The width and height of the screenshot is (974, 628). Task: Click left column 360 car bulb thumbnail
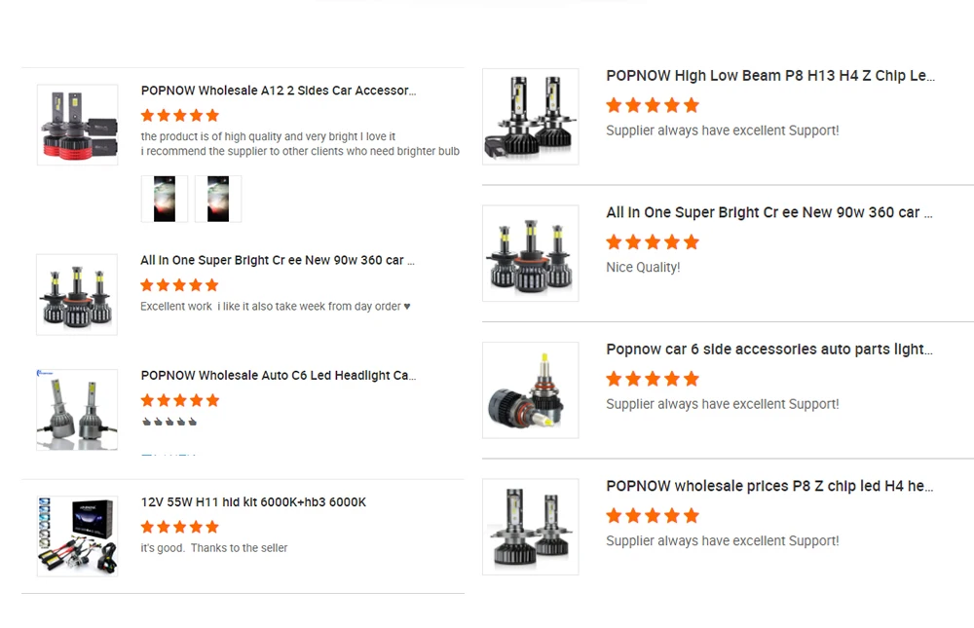tap(77, 295)
